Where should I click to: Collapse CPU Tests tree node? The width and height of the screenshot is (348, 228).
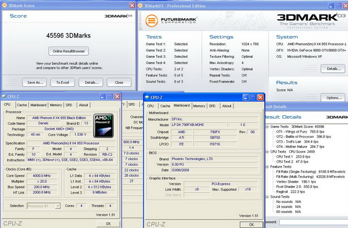(267, 152)
